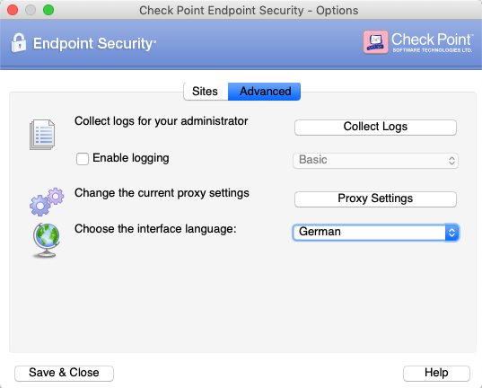
Task: Enable the logging checkbox
Action: 83,159
